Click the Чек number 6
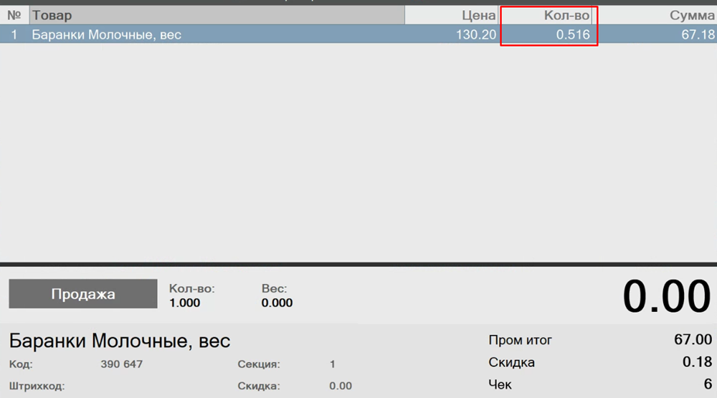 (x=707, y=384)
